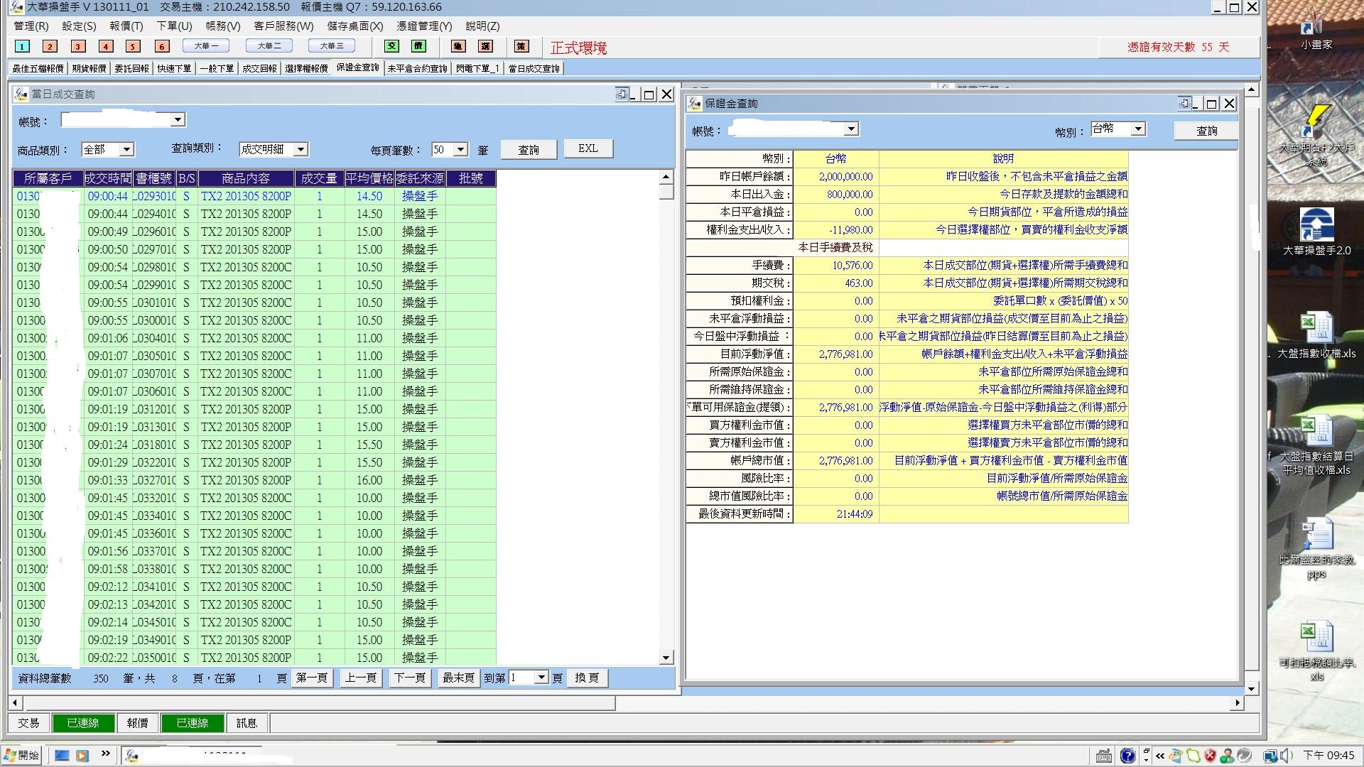This screenshot has width=1364, height=767.
Task: Click the 大華三 layout button
Action: click(332, 45)
